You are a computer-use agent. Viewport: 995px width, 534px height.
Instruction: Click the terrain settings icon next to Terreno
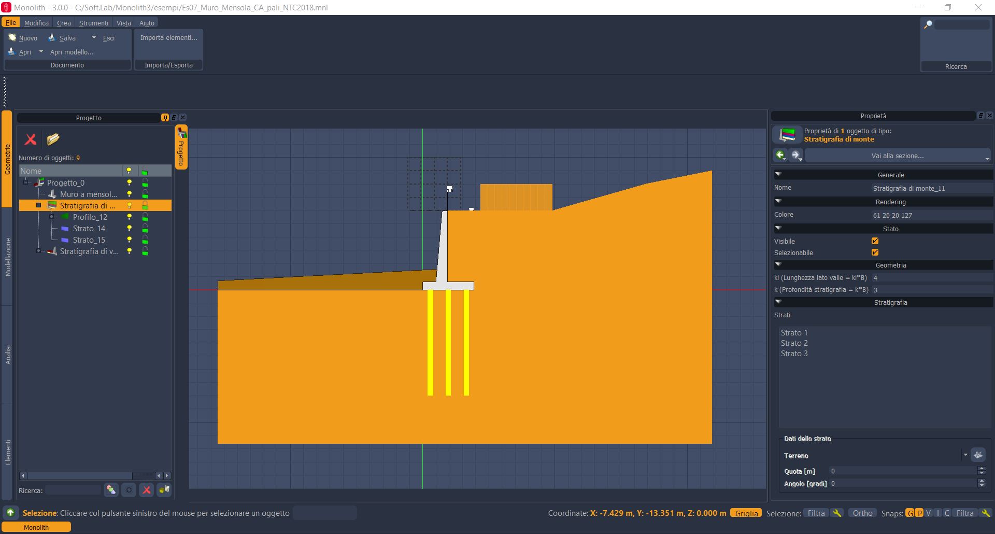978,455
